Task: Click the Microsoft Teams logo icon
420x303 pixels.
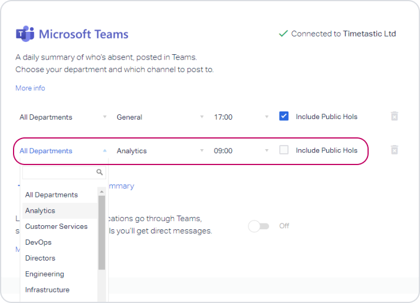Action: [x=25, y=34]
